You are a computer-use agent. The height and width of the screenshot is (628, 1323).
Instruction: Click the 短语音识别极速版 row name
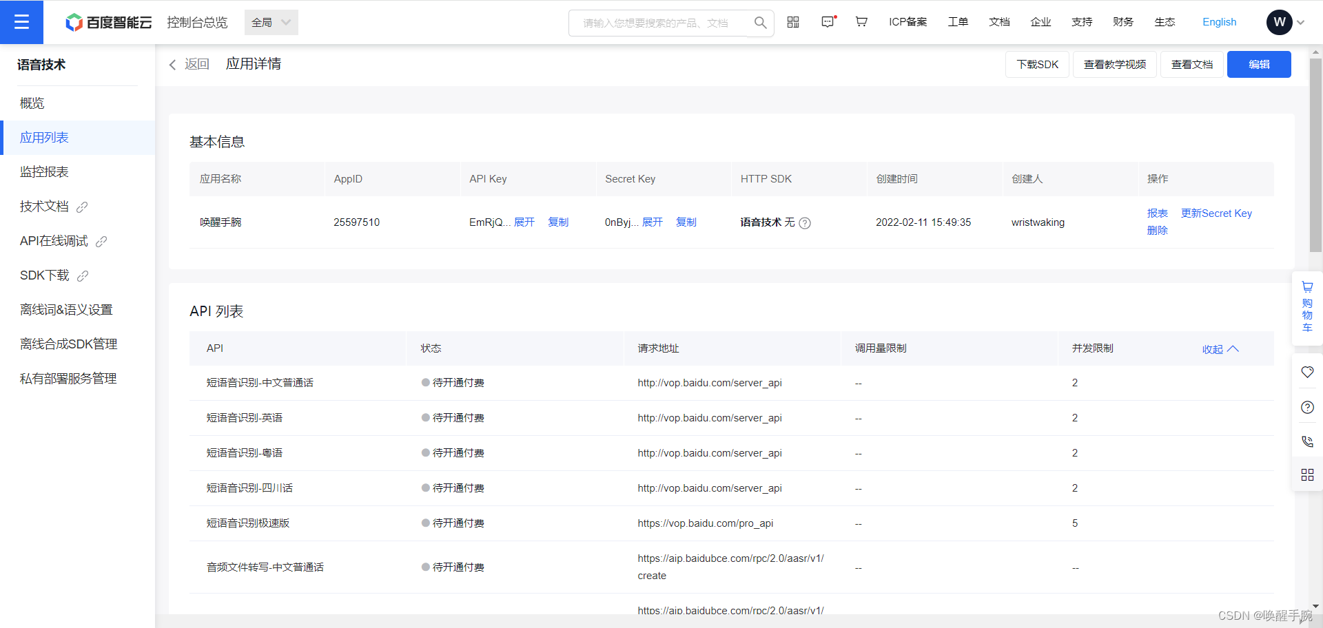[x=248, y=523]
